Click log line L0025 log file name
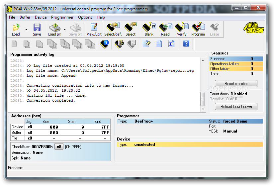Image resolution: width=275 pixels, height=186 pixels. (x=102, y=70)
